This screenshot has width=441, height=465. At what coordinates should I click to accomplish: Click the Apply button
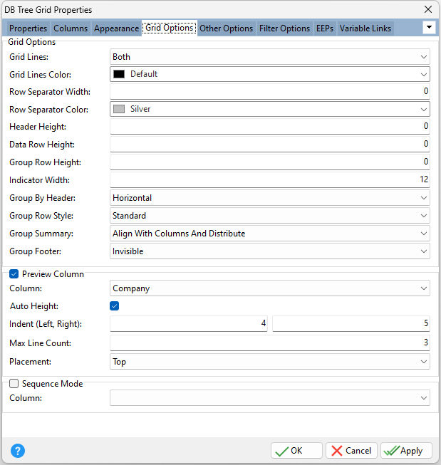coord(406,451)
